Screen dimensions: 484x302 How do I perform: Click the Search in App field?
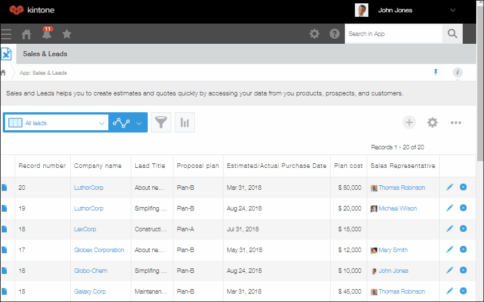point(394,34)
